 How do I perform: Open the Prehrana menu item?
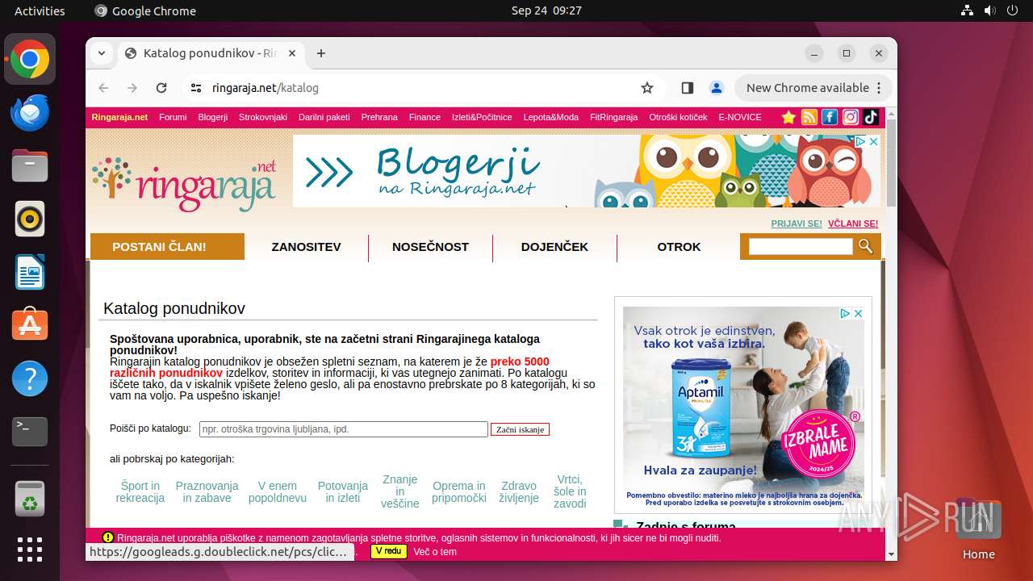tap(379, 117)
